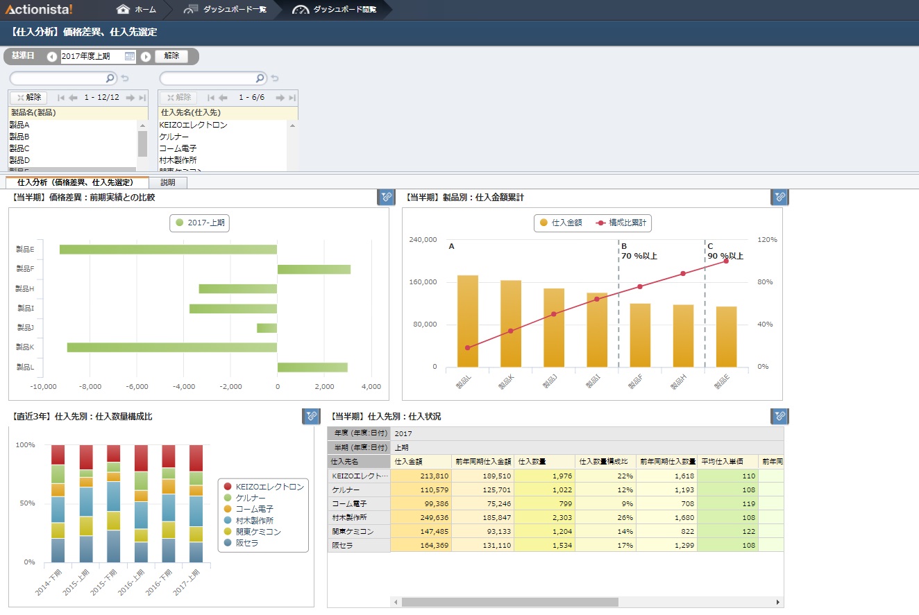Select 製品D in the product list
919x615 pixels.
click(72, 160)
